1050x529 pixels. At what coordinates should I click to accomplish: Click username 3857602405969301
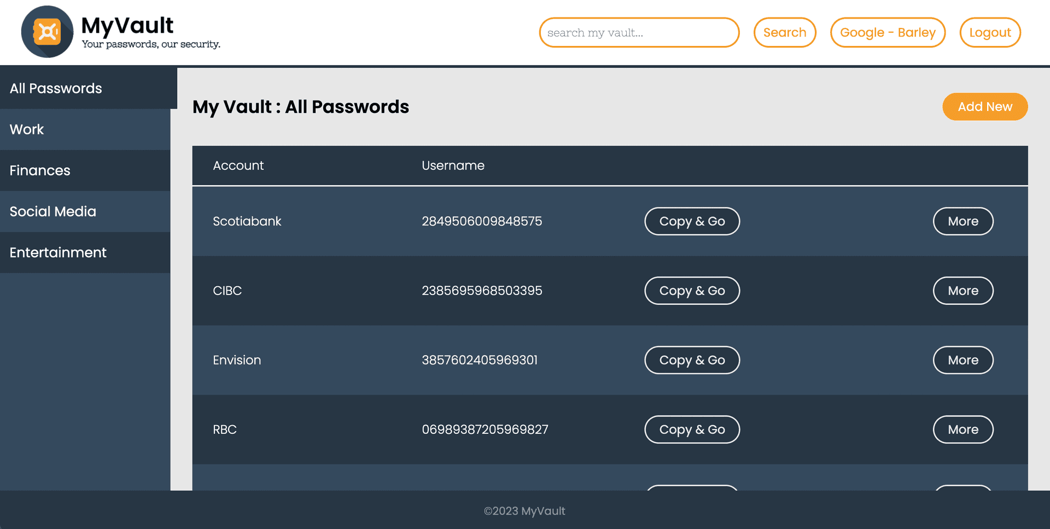click(x=480, y=360)
